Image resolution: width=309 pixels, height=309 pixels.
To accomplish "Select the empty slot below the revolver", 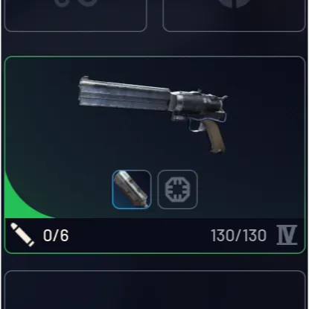I will point(155,290).
